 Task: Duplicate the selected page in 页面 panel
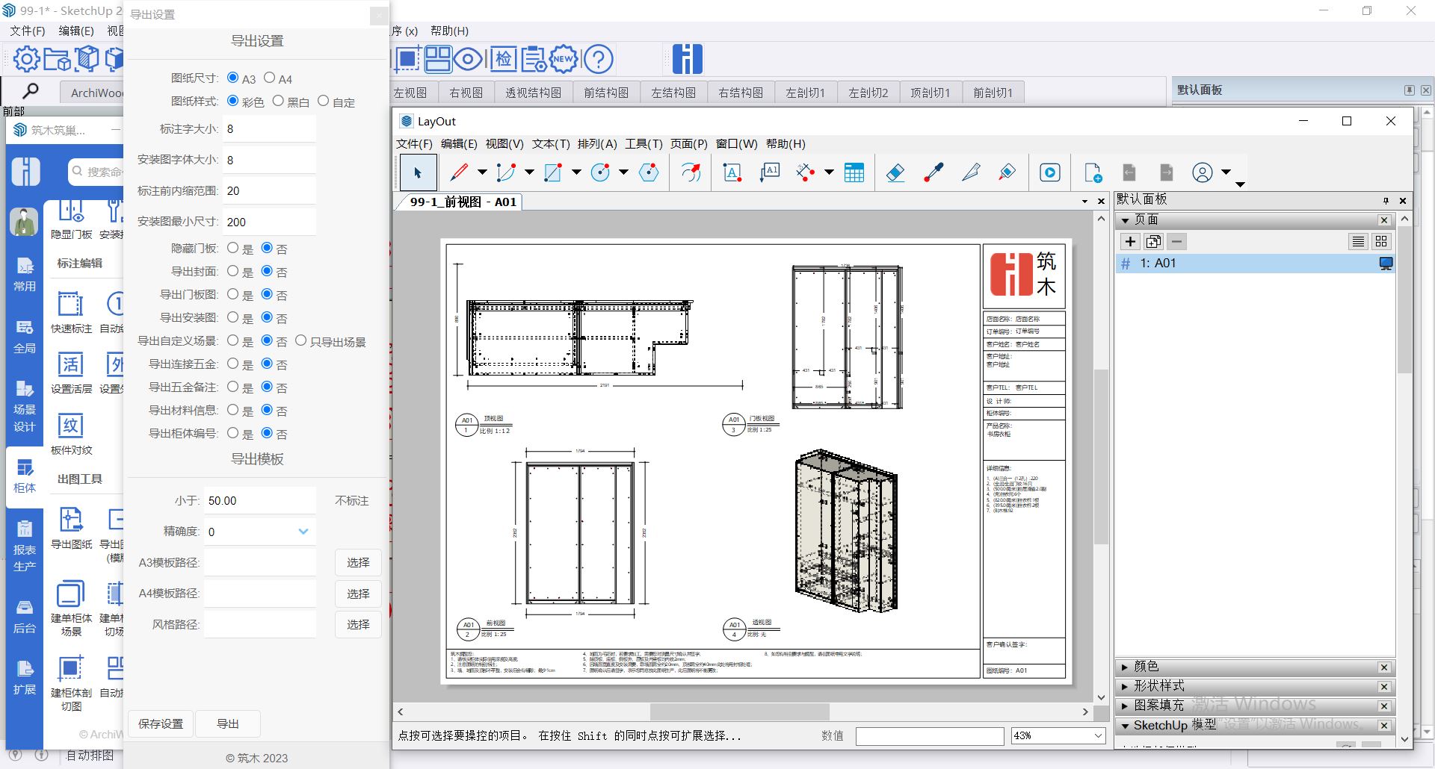click(1153, 242)
